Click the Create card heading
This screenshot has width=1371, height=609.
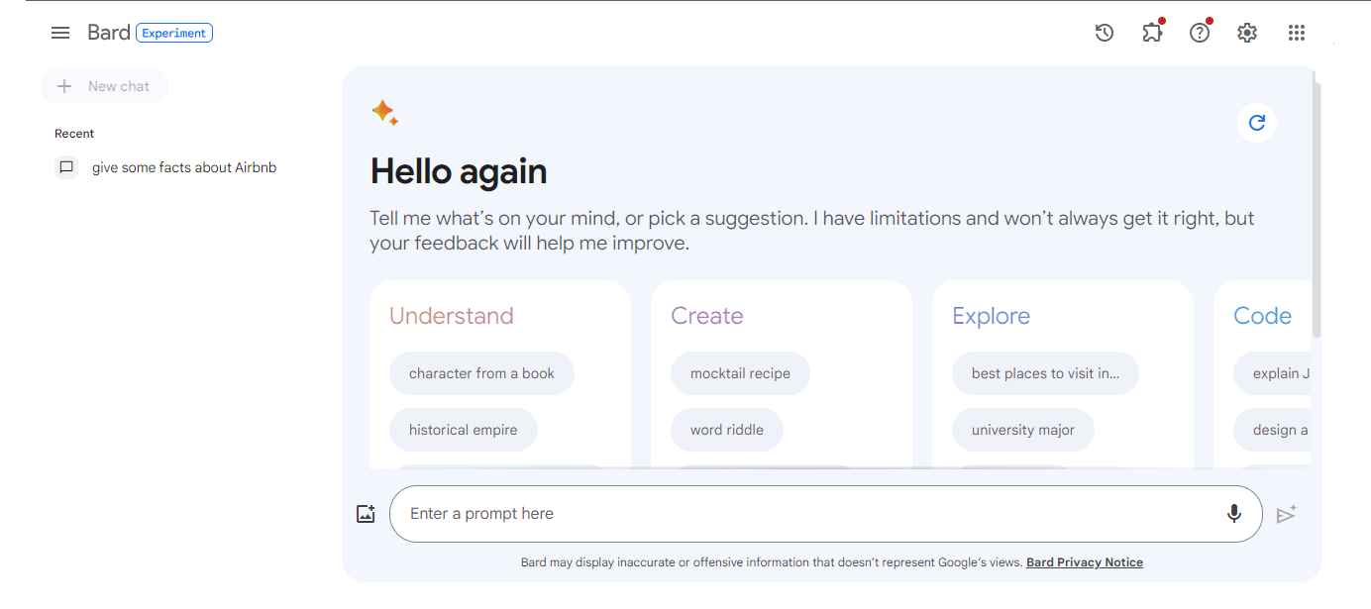706,316
